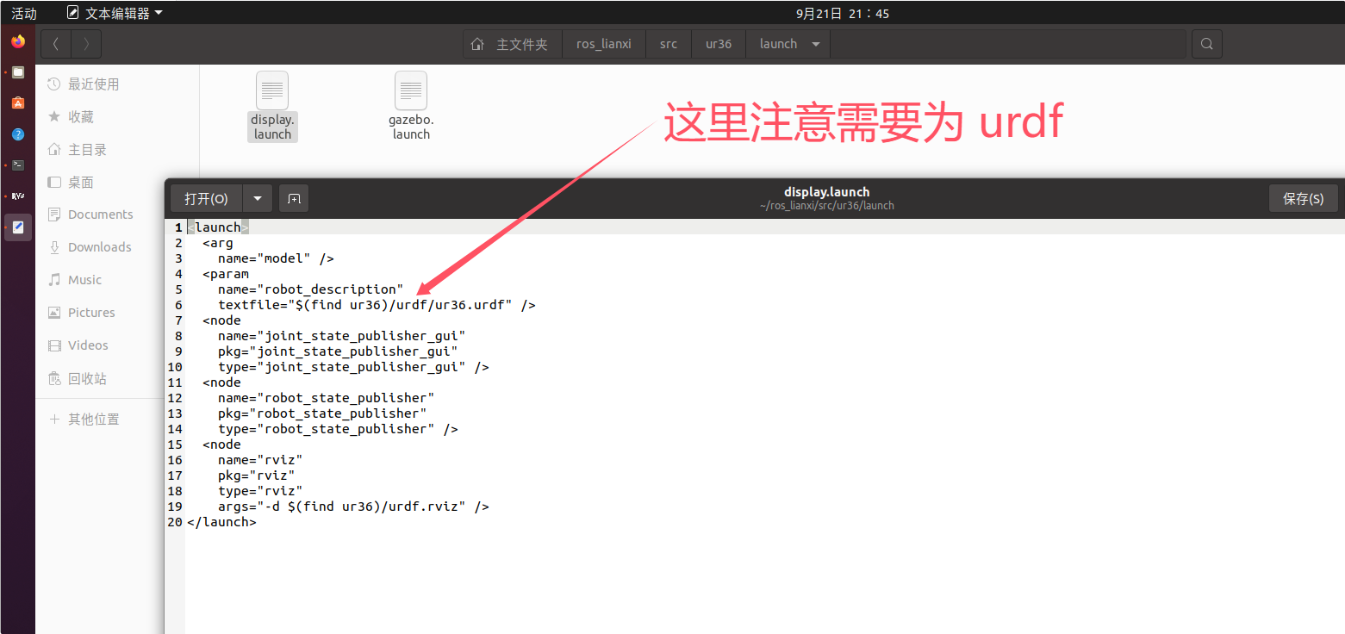Open Ubuntu Software from the dock
This screenshot has width=1345, height=634.
pyautogui.click(x=17, y=103)
